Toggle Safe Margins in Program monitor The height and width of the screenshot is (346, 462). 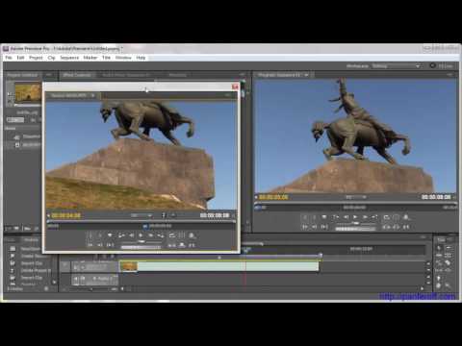click(x=397, y=217)
